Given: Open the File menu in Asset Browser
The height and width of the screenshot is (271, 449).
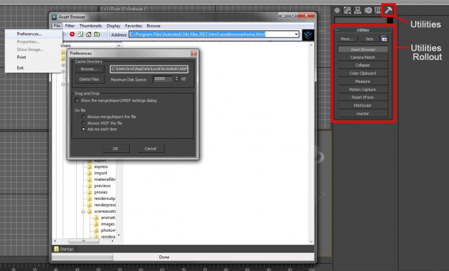Looking at the screenshot, I should 57,26.
